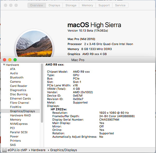The width and height of the screenshot is (156, 153).
Task: Select Bluetooth in the sidebar
Action: coord(17,77)
